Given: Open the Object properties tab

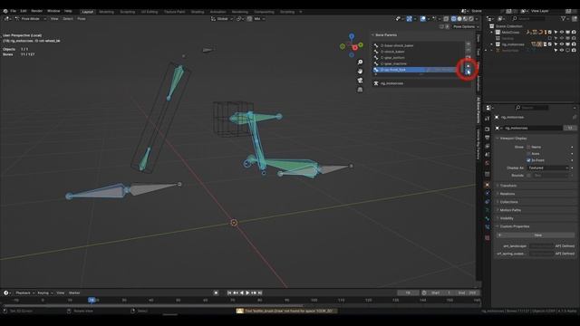Looking at the screenshot, I should point(488,185).
